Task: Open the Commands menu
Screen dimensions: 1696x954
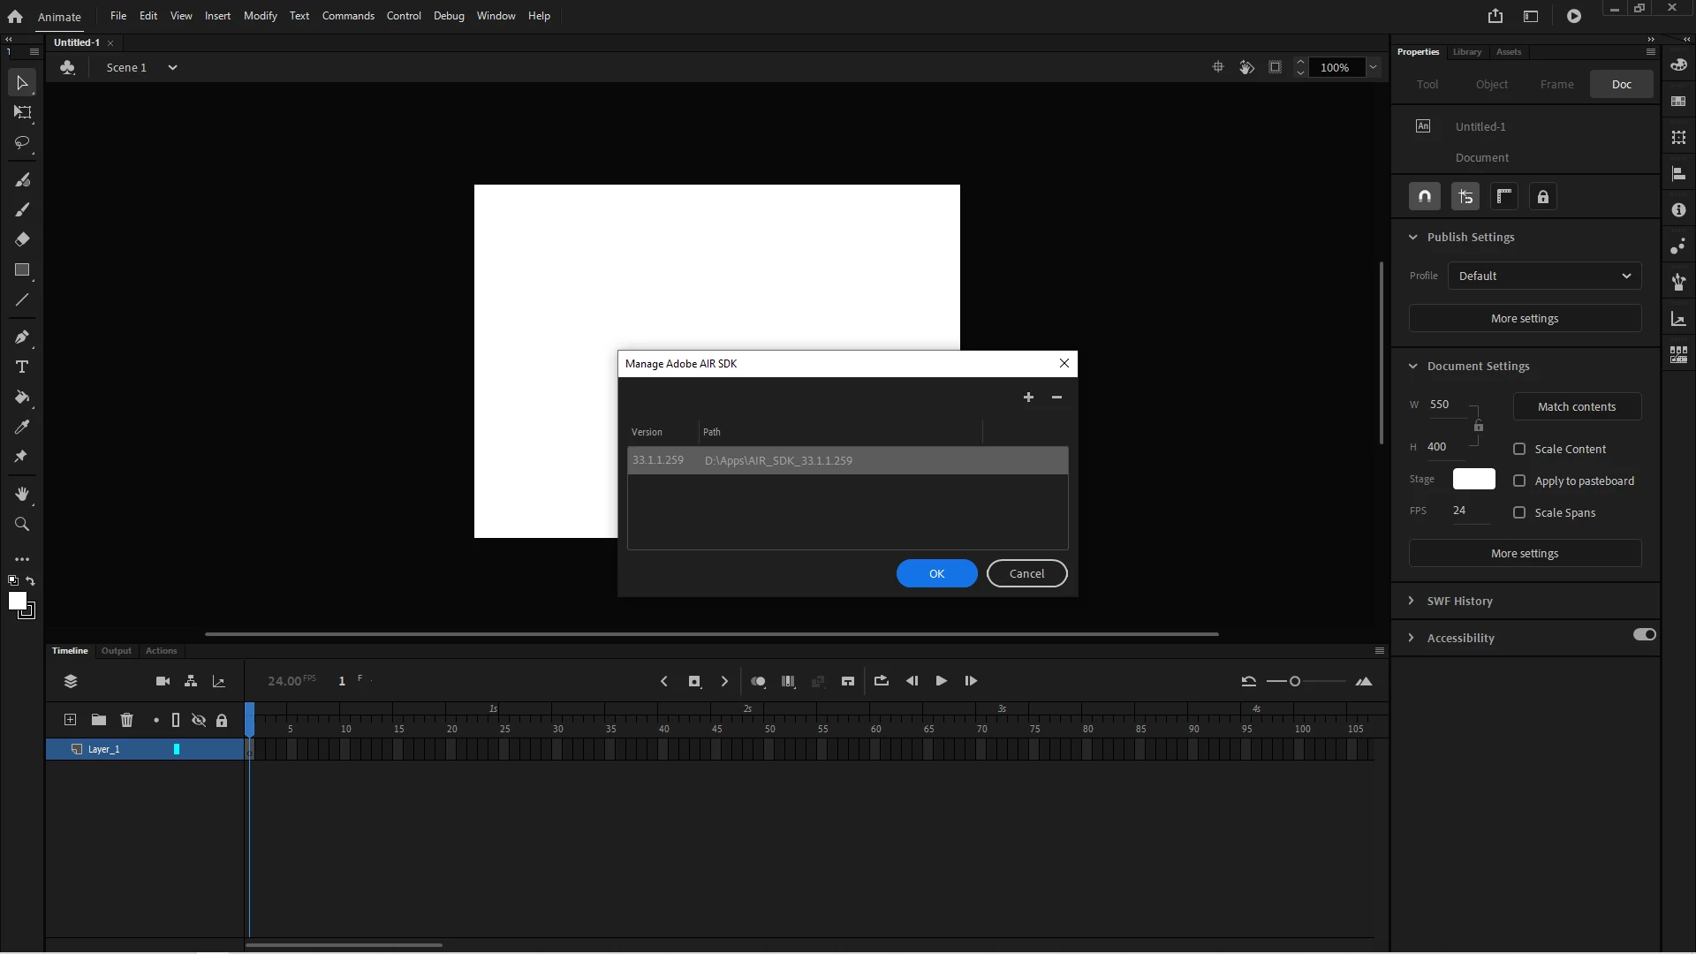Action: coord(348,16)
